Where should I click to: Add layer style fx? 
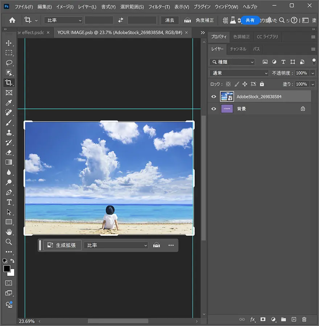tap(253, 319)
